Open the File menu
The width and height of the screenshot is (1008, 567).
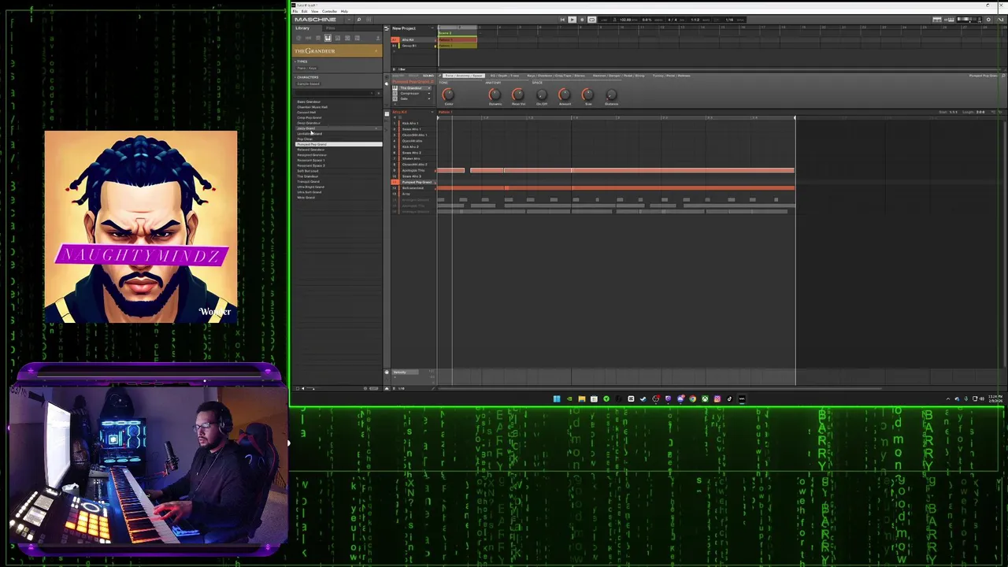(295, 11)
